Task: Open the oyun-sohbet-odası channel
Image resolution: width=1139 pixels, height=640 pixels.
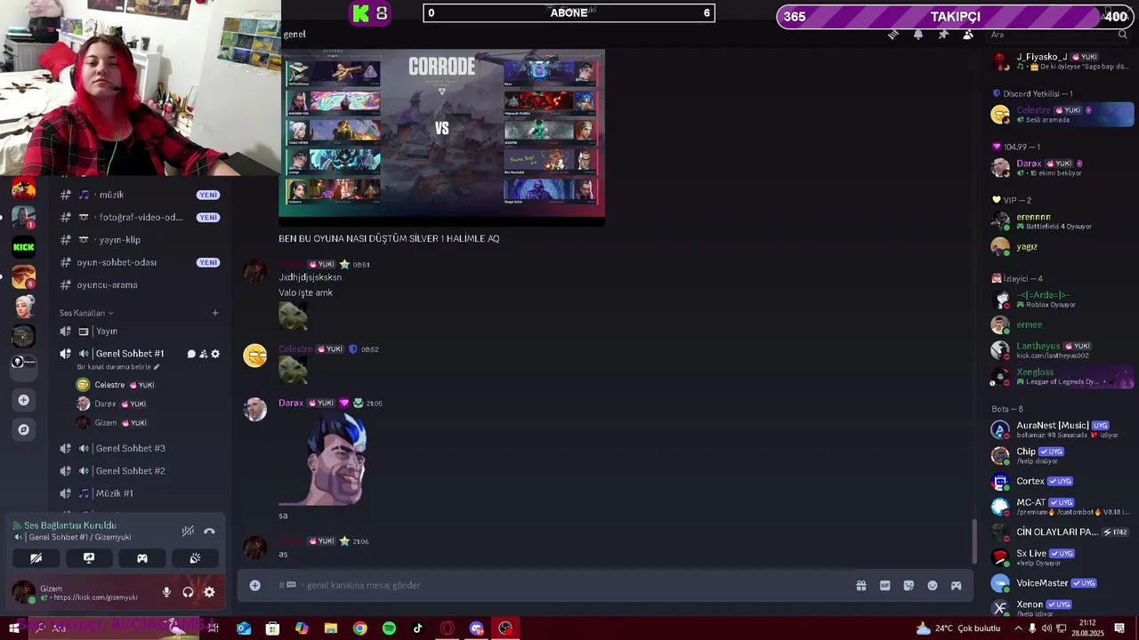Action: [x=140, y=262]
